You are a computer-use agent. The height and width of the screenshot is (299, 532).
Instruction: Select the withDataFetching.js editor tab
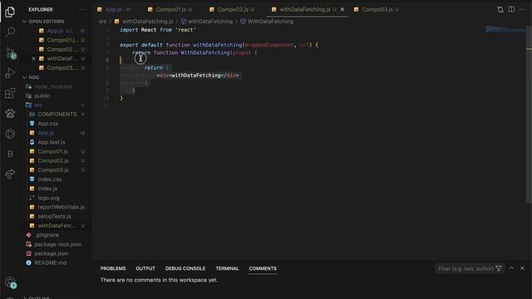pos(305,9)
